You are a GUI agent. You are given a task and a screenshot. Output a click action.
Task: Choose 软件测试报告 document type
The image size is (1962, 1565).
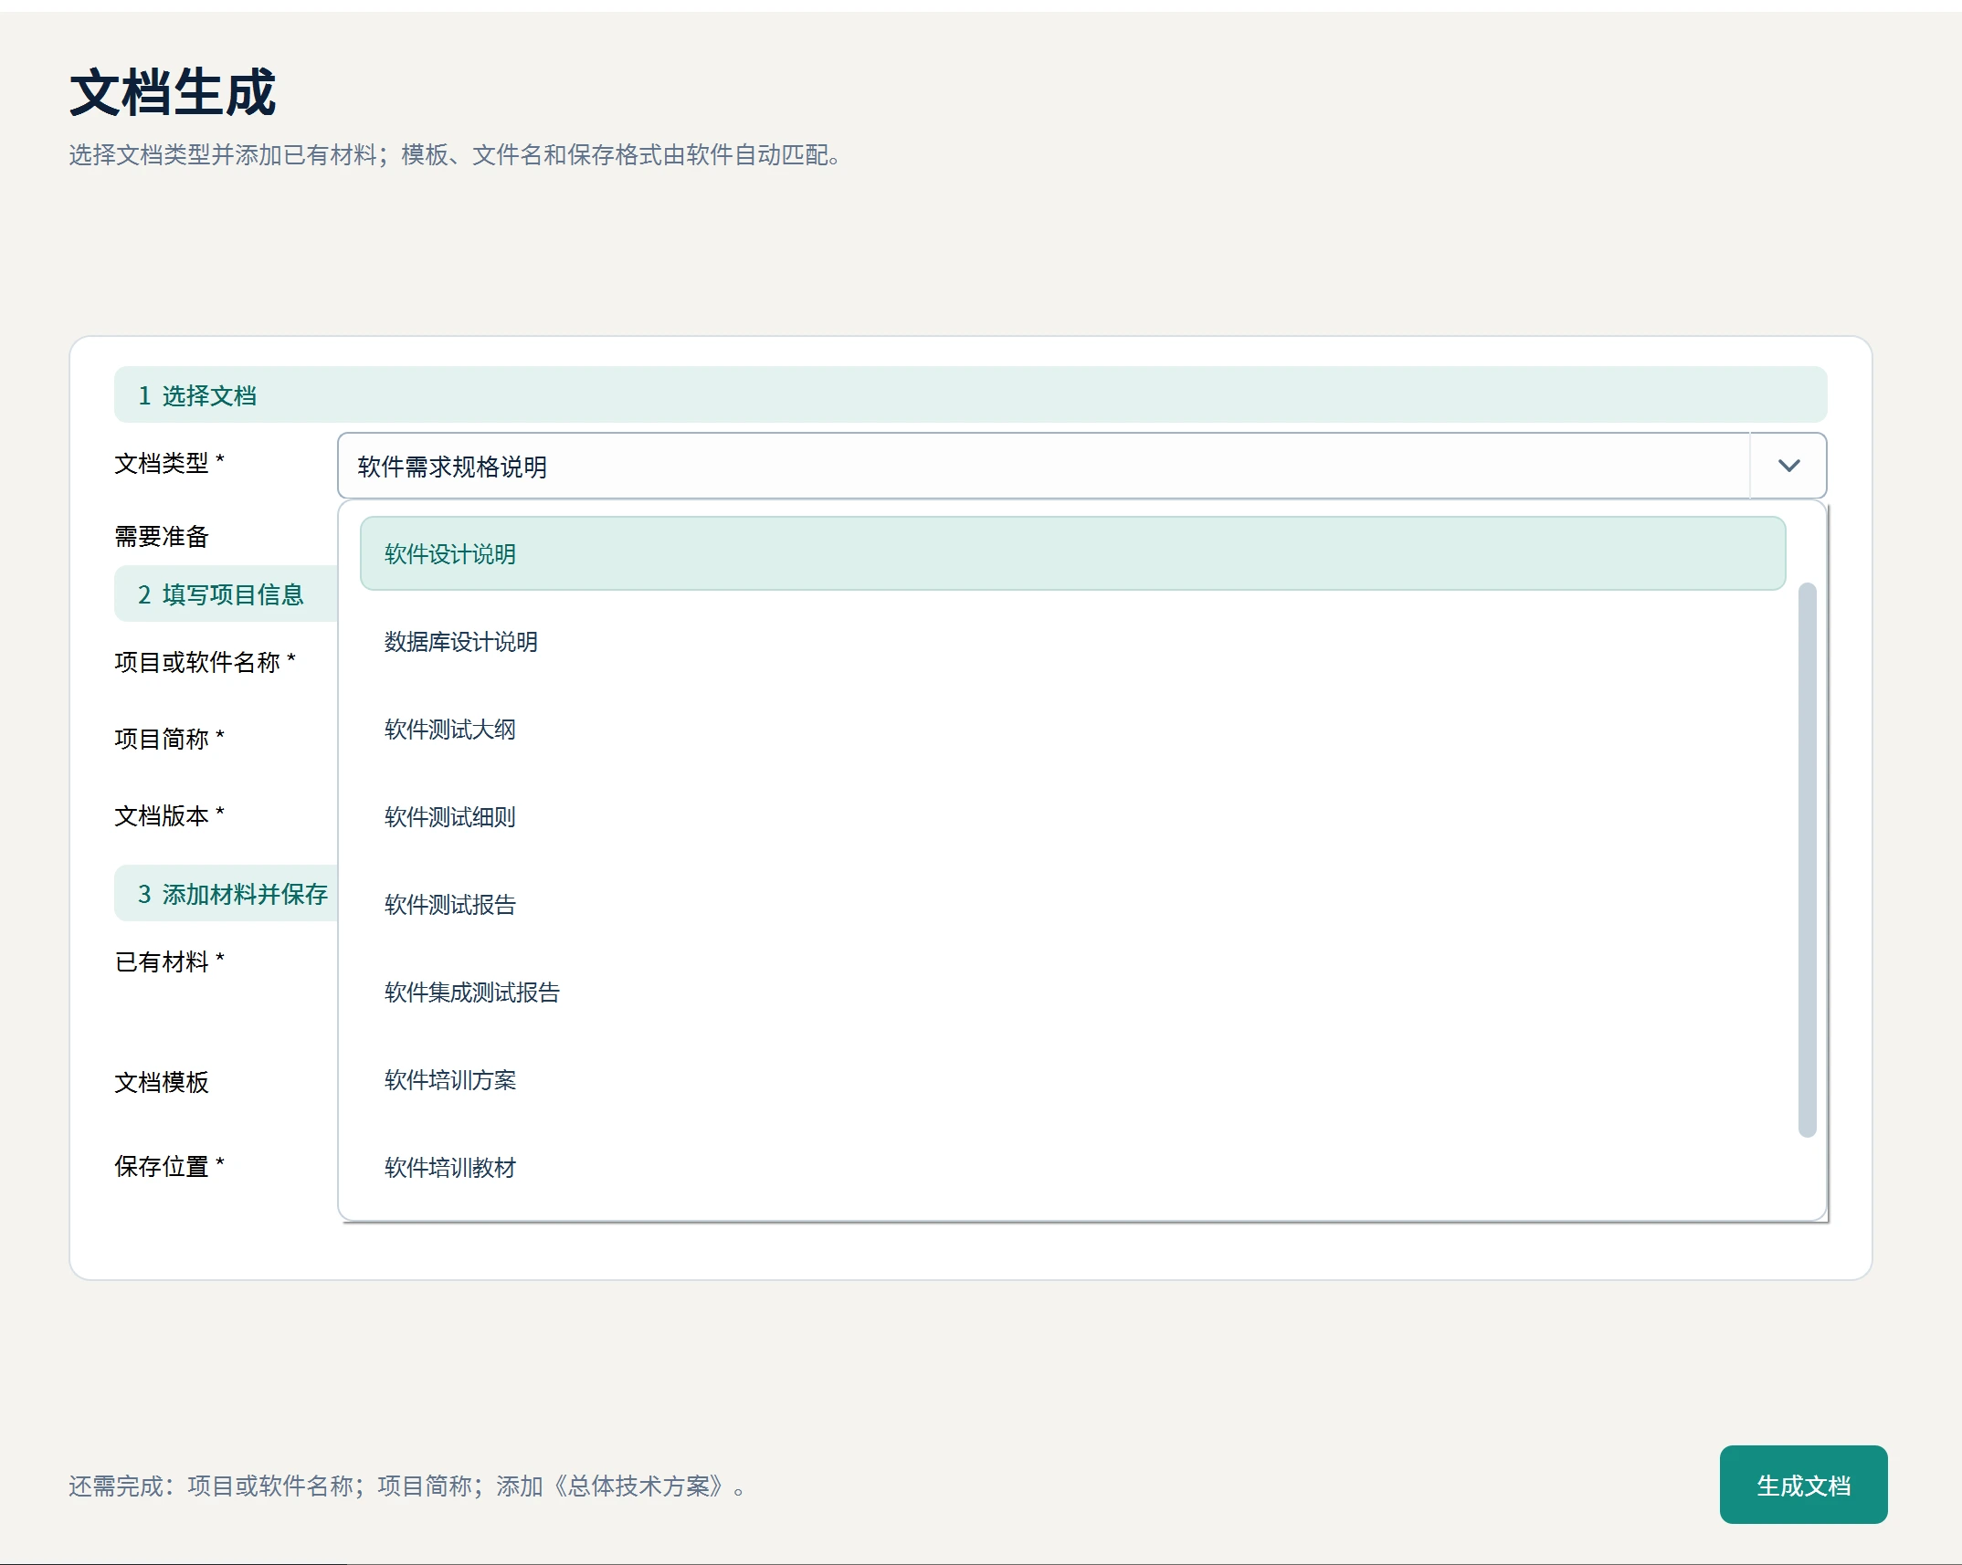1072,904
